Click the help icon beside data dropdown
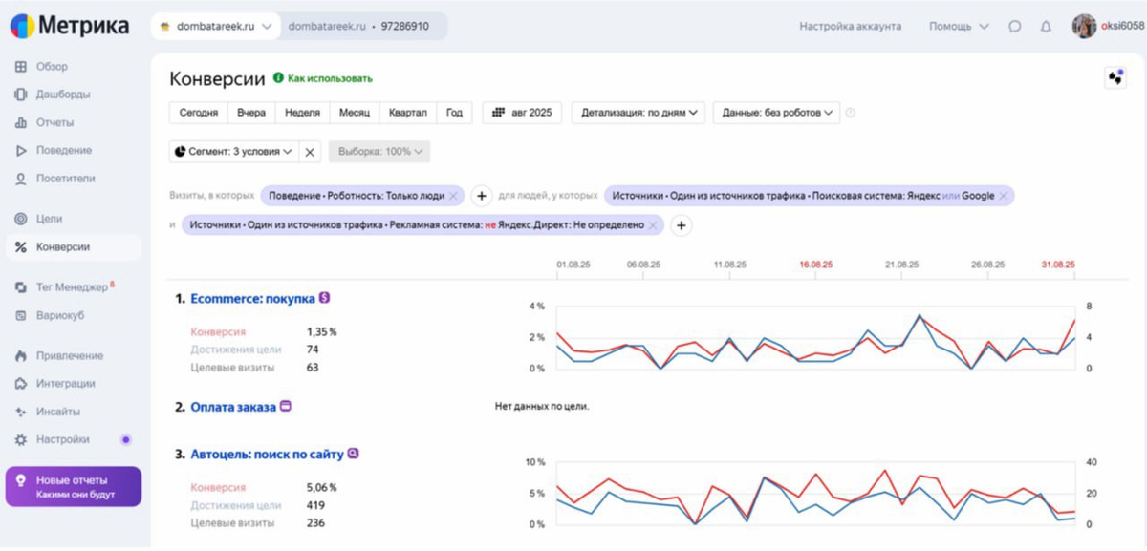The image size is (1147, 551). pyautogui.click(x=851, y=113)
